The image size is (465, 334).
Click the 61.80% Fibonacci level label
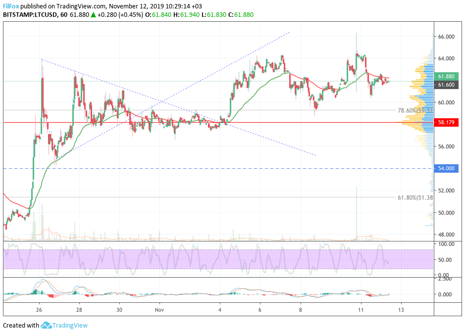click(415, 197)
